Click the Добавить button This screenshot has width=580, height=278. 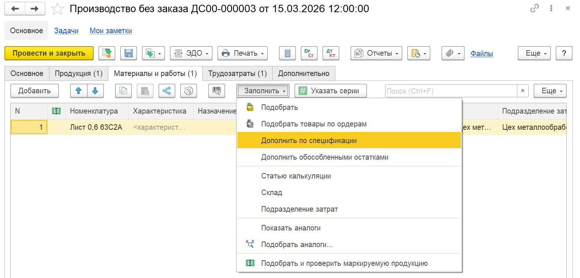click(x=35, y=91)
